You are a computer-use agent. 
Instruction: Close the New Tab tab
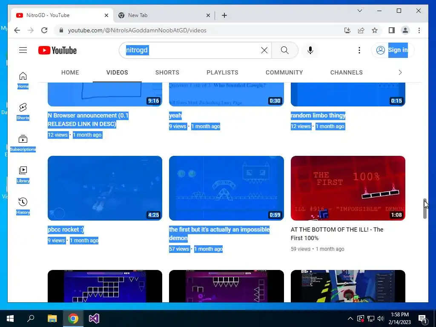pos(208,15)
